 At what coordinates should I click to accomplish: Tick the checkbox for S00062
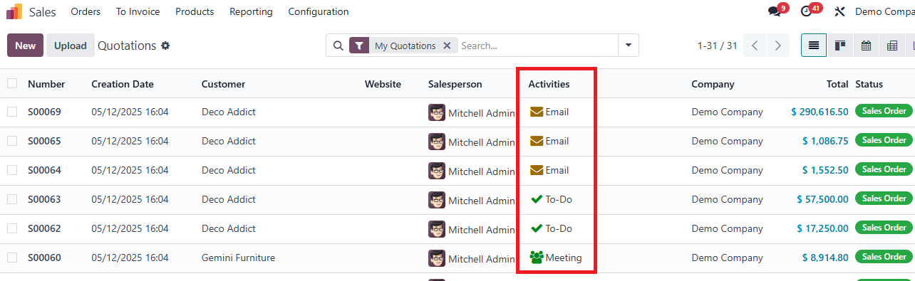pyautogui.click(x=12, y=228)
